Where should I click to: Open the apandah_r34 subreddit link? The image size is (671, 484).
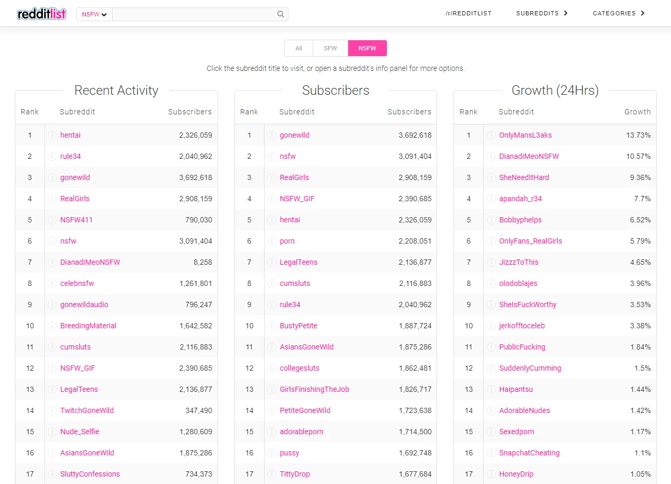(x=520, y=199)
